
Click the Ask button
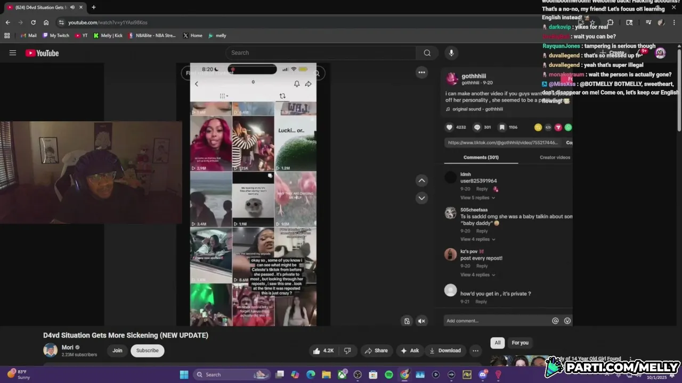pyautogui.click(x=410, y=351)
